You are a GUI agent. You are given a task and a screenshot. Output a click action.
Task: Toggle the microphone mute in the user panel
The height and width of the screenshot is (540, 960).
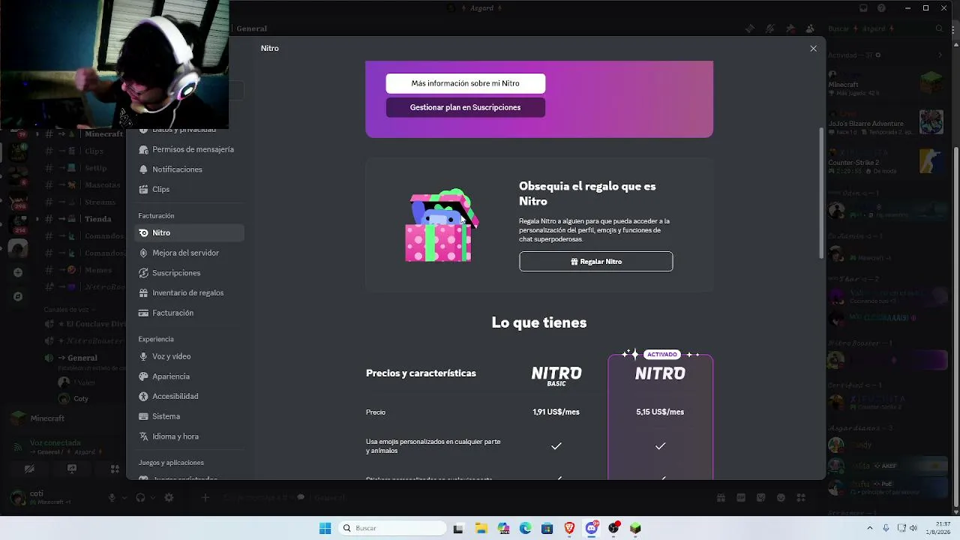(112, 497)
